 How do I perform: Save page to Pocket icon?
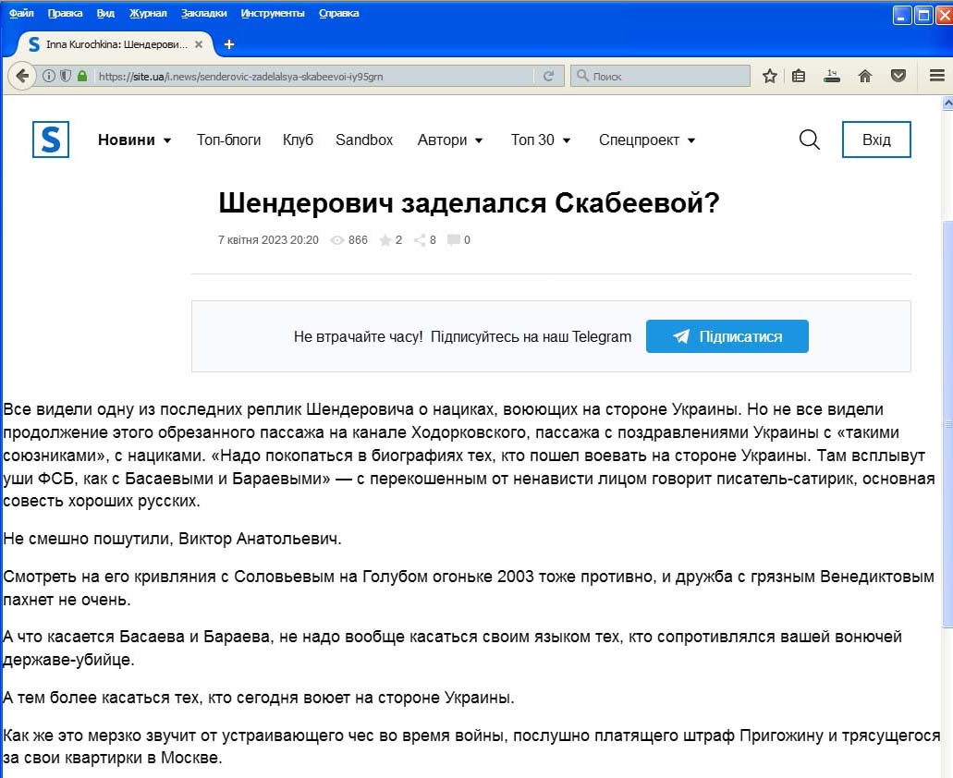pyautogui.click(x=898, y=76)
